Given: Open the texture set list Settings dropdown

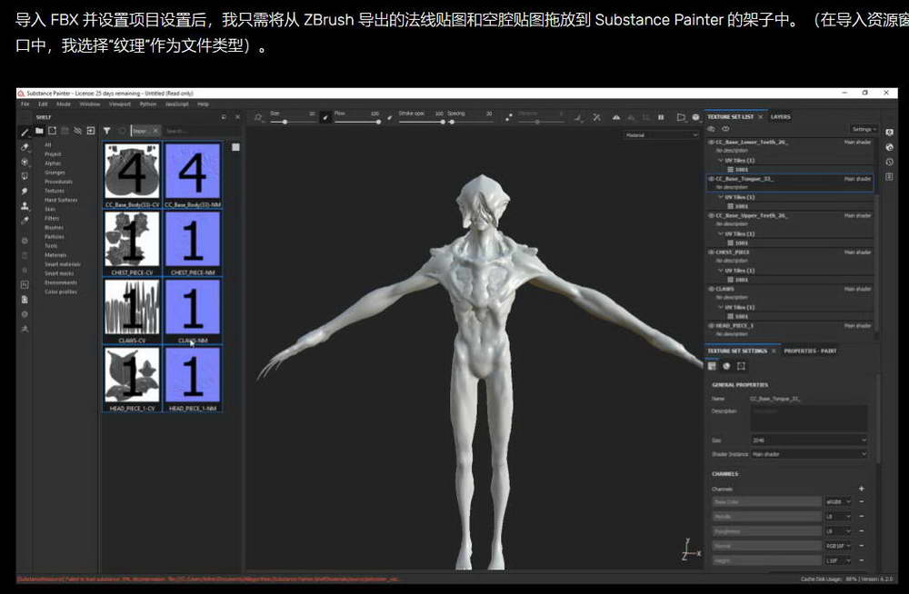Looking at the screenshot, I should [x=864, y=129].
